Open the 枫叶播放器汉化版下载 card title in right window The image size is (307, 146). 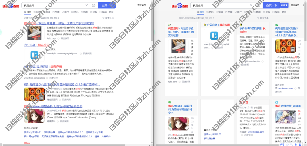[x=287, y=32]
